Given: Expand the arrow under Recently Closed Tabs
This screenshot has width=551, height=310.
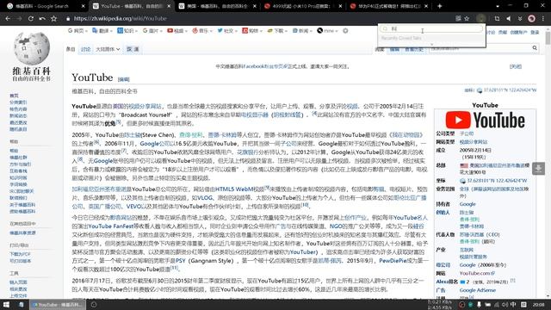Looking at the screenshot, I should click(432, 44).
